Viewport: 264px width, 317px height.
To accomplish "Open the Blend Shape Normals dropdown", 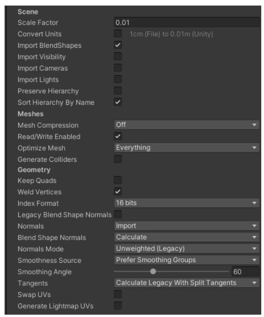I will point(187,237).
